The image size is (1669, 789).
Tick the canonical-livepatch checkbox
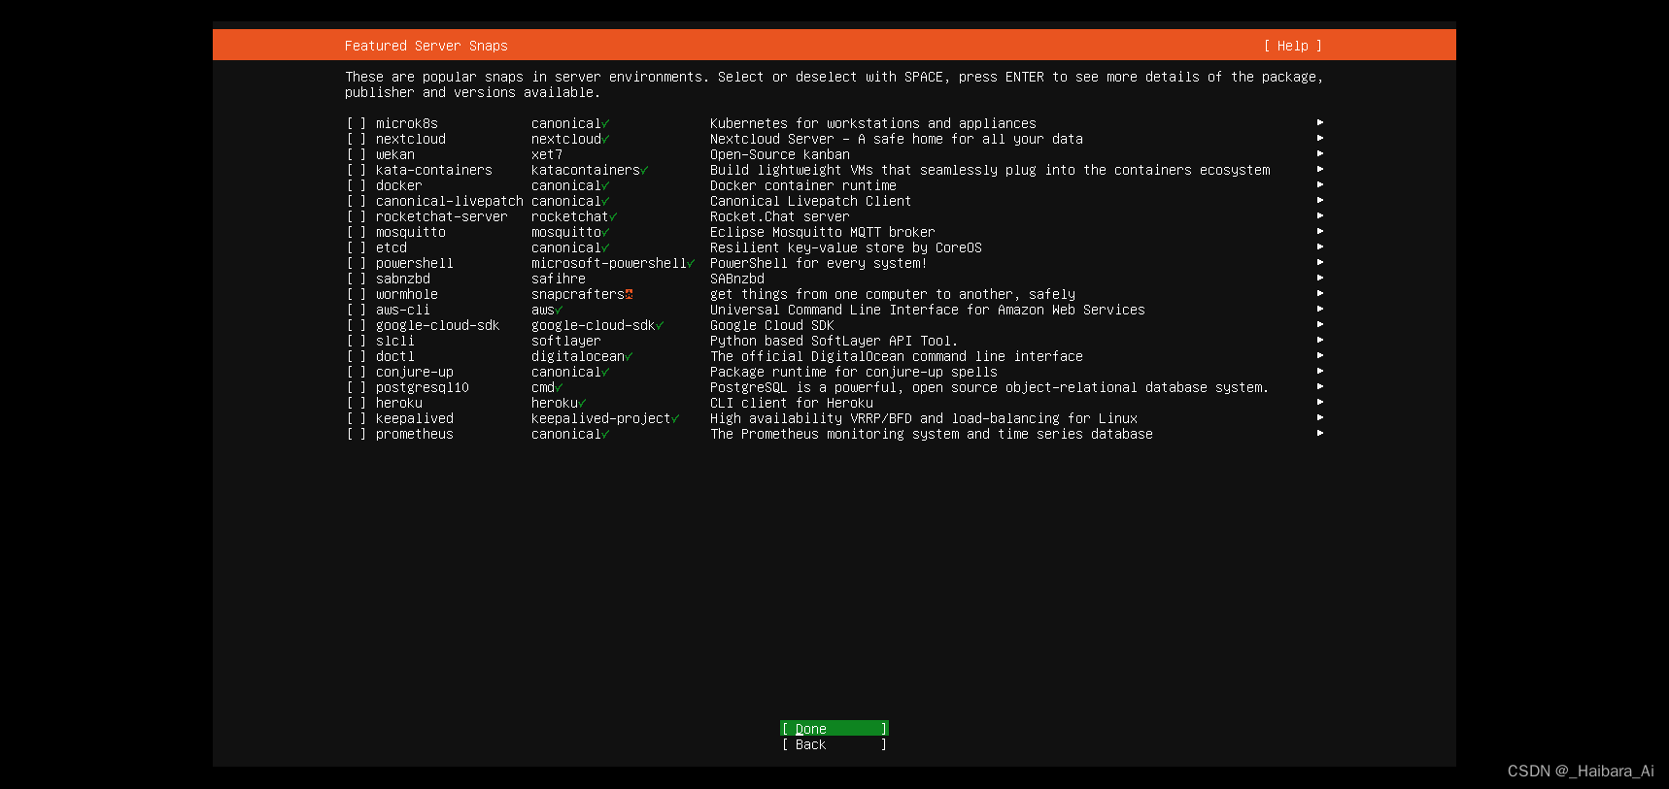pyautogui.click(x=357, y=201)
